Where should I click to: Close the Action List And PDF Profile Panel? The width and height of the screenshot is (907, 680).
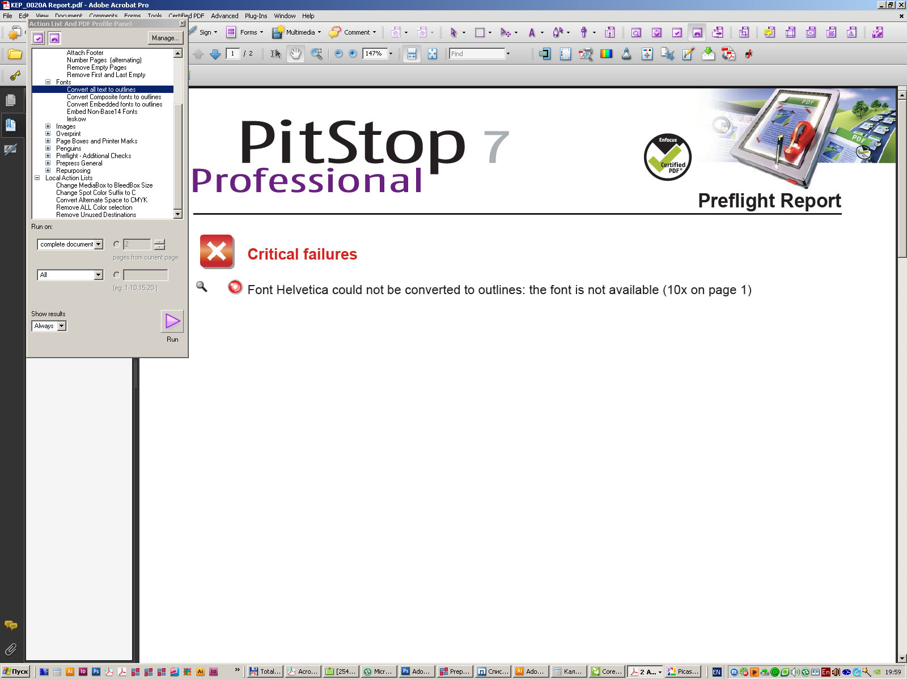pyautogui.click(x=182, y=23)
